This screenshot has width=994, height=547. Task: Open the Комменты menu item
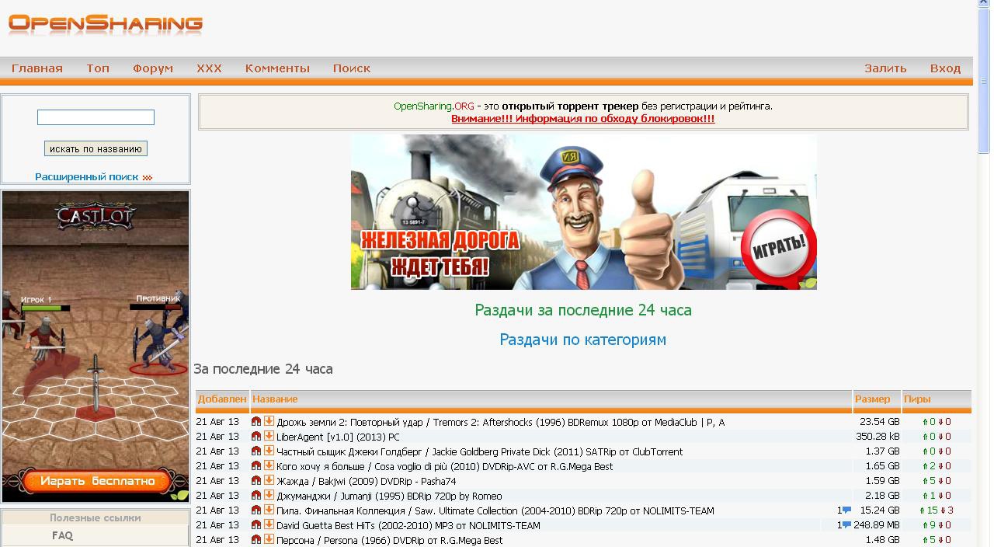pyautogui.click(x=277, y=68)
